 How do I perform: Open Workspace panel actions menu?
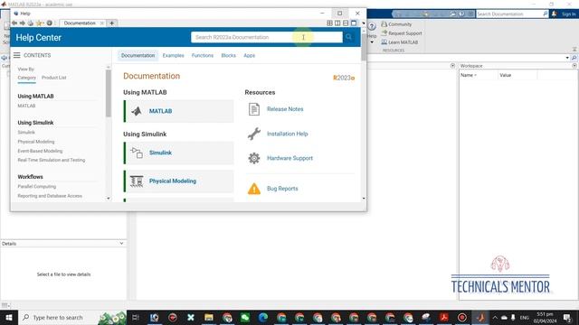(x=574, y=66)
